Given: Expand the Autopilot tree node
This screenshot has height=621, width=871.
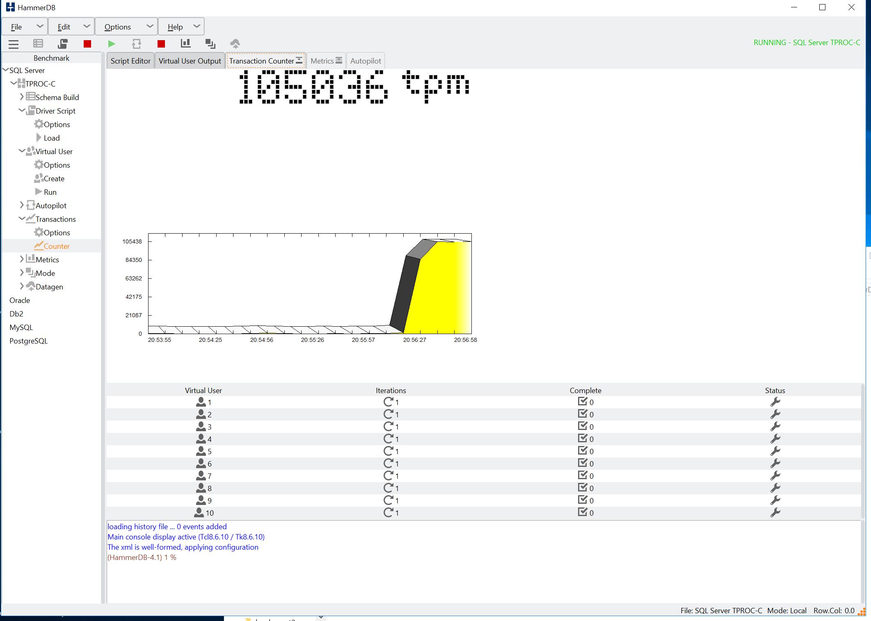Looking at the screenshot, I should 22,205.
